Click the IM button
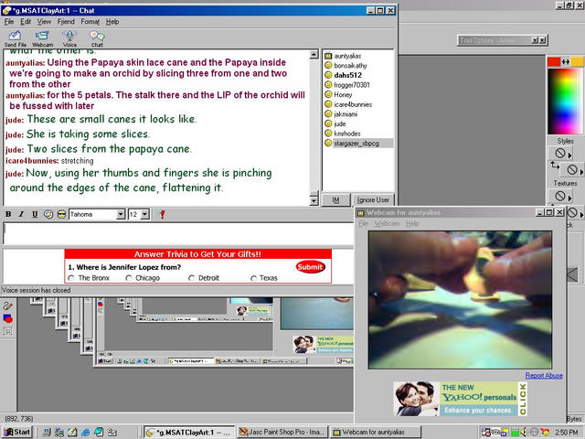The height and width of the screenshot is (439, 585). (x=335, y=200)
